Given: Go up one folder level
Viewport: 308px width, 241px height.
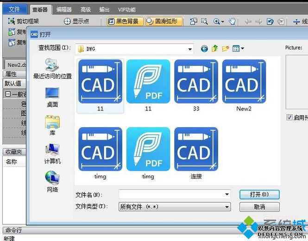Looking at the screenshot, I should click(215, 48).
